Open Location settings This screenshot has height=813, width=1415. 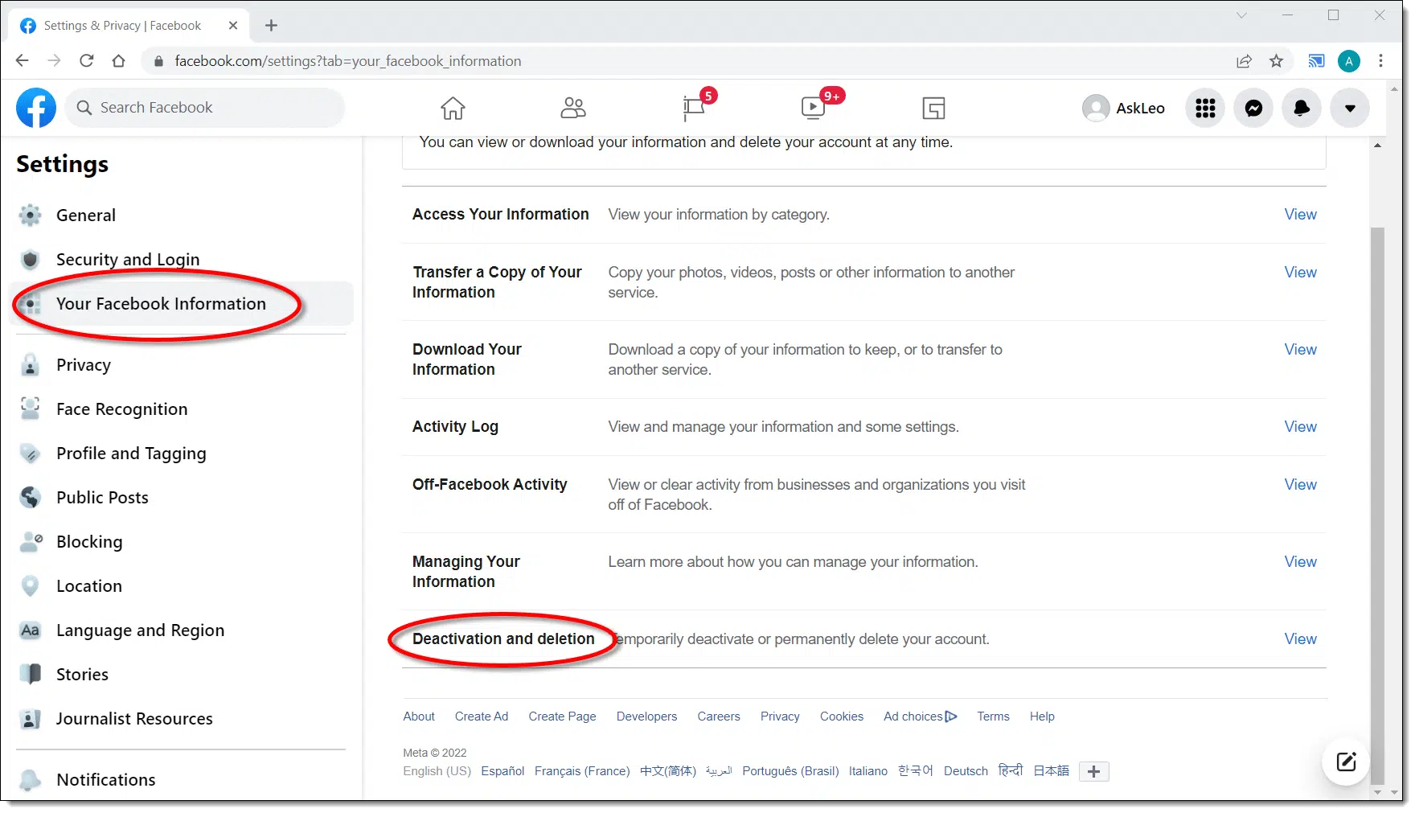(x=181, y=586)
